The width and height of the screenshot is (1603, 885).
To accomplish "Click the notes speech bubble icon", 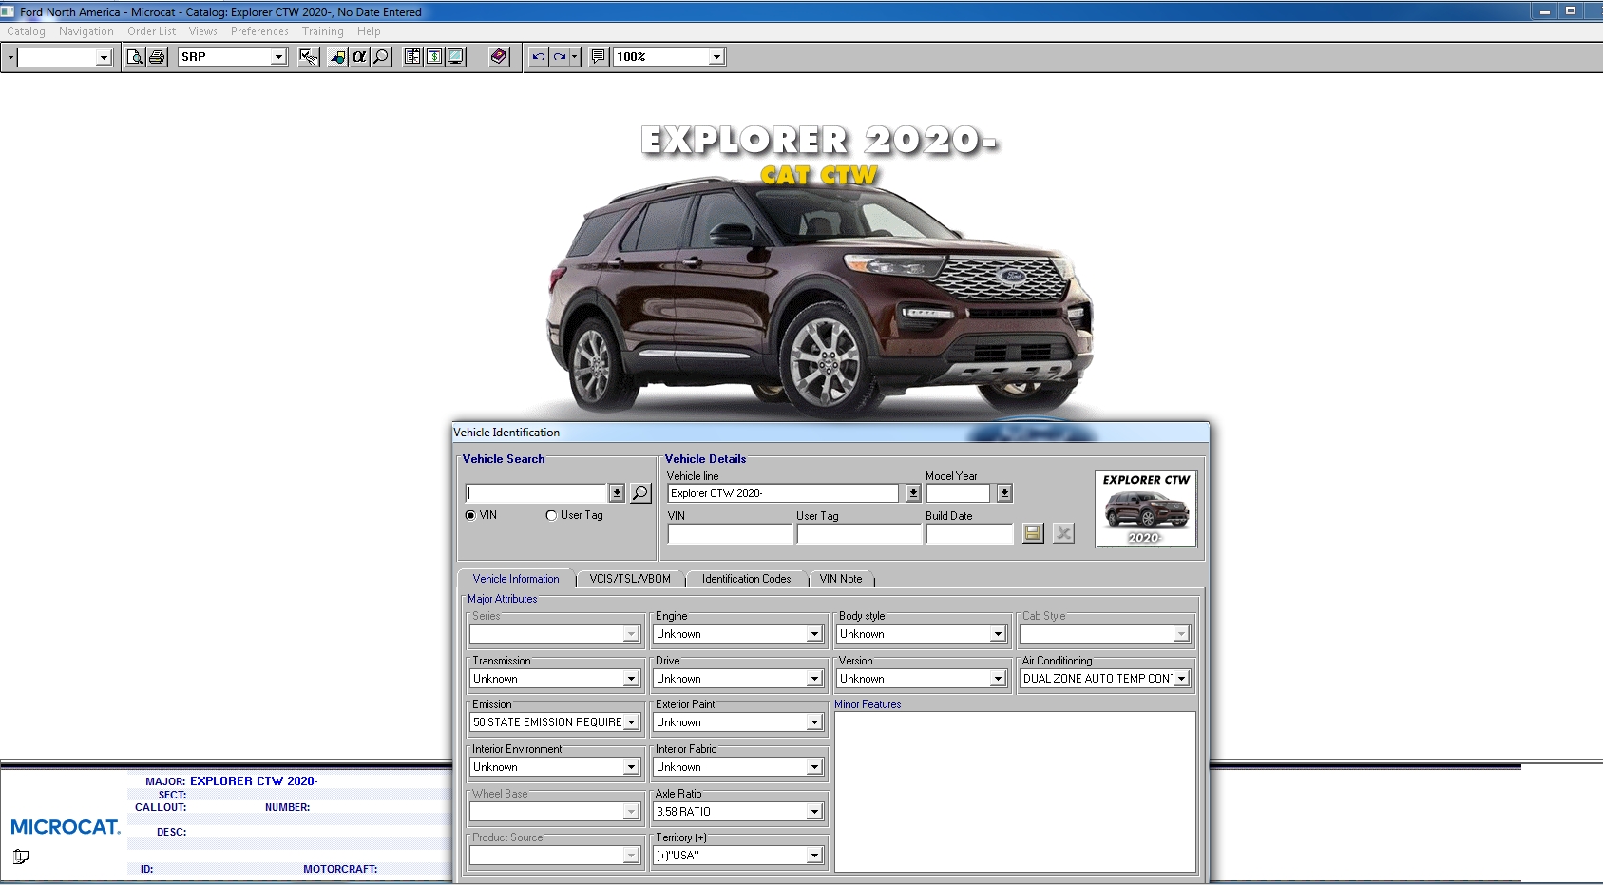I will tap(598, 57).
